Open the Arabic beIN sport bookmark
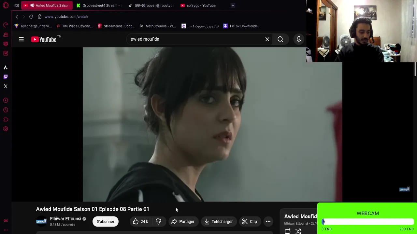Screen dimensions: 417x234 tap(200, 26)
